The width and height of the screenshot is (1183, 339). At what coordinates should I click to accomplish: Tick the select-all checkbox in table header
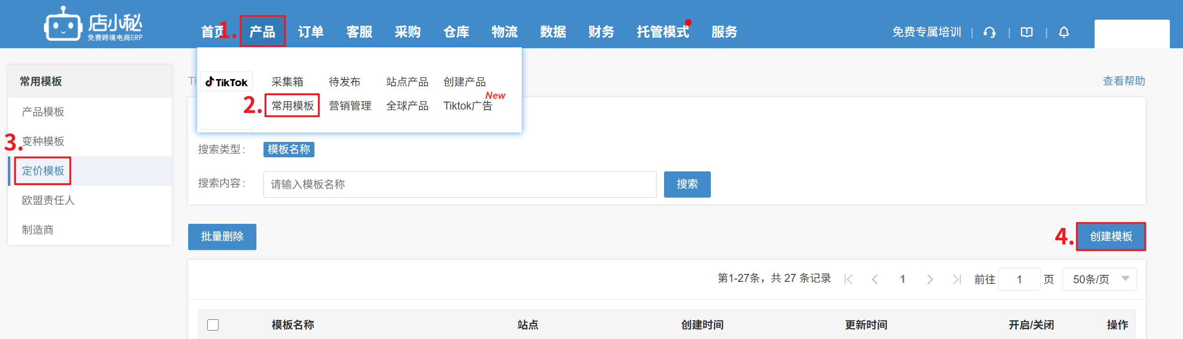[213, 325]
